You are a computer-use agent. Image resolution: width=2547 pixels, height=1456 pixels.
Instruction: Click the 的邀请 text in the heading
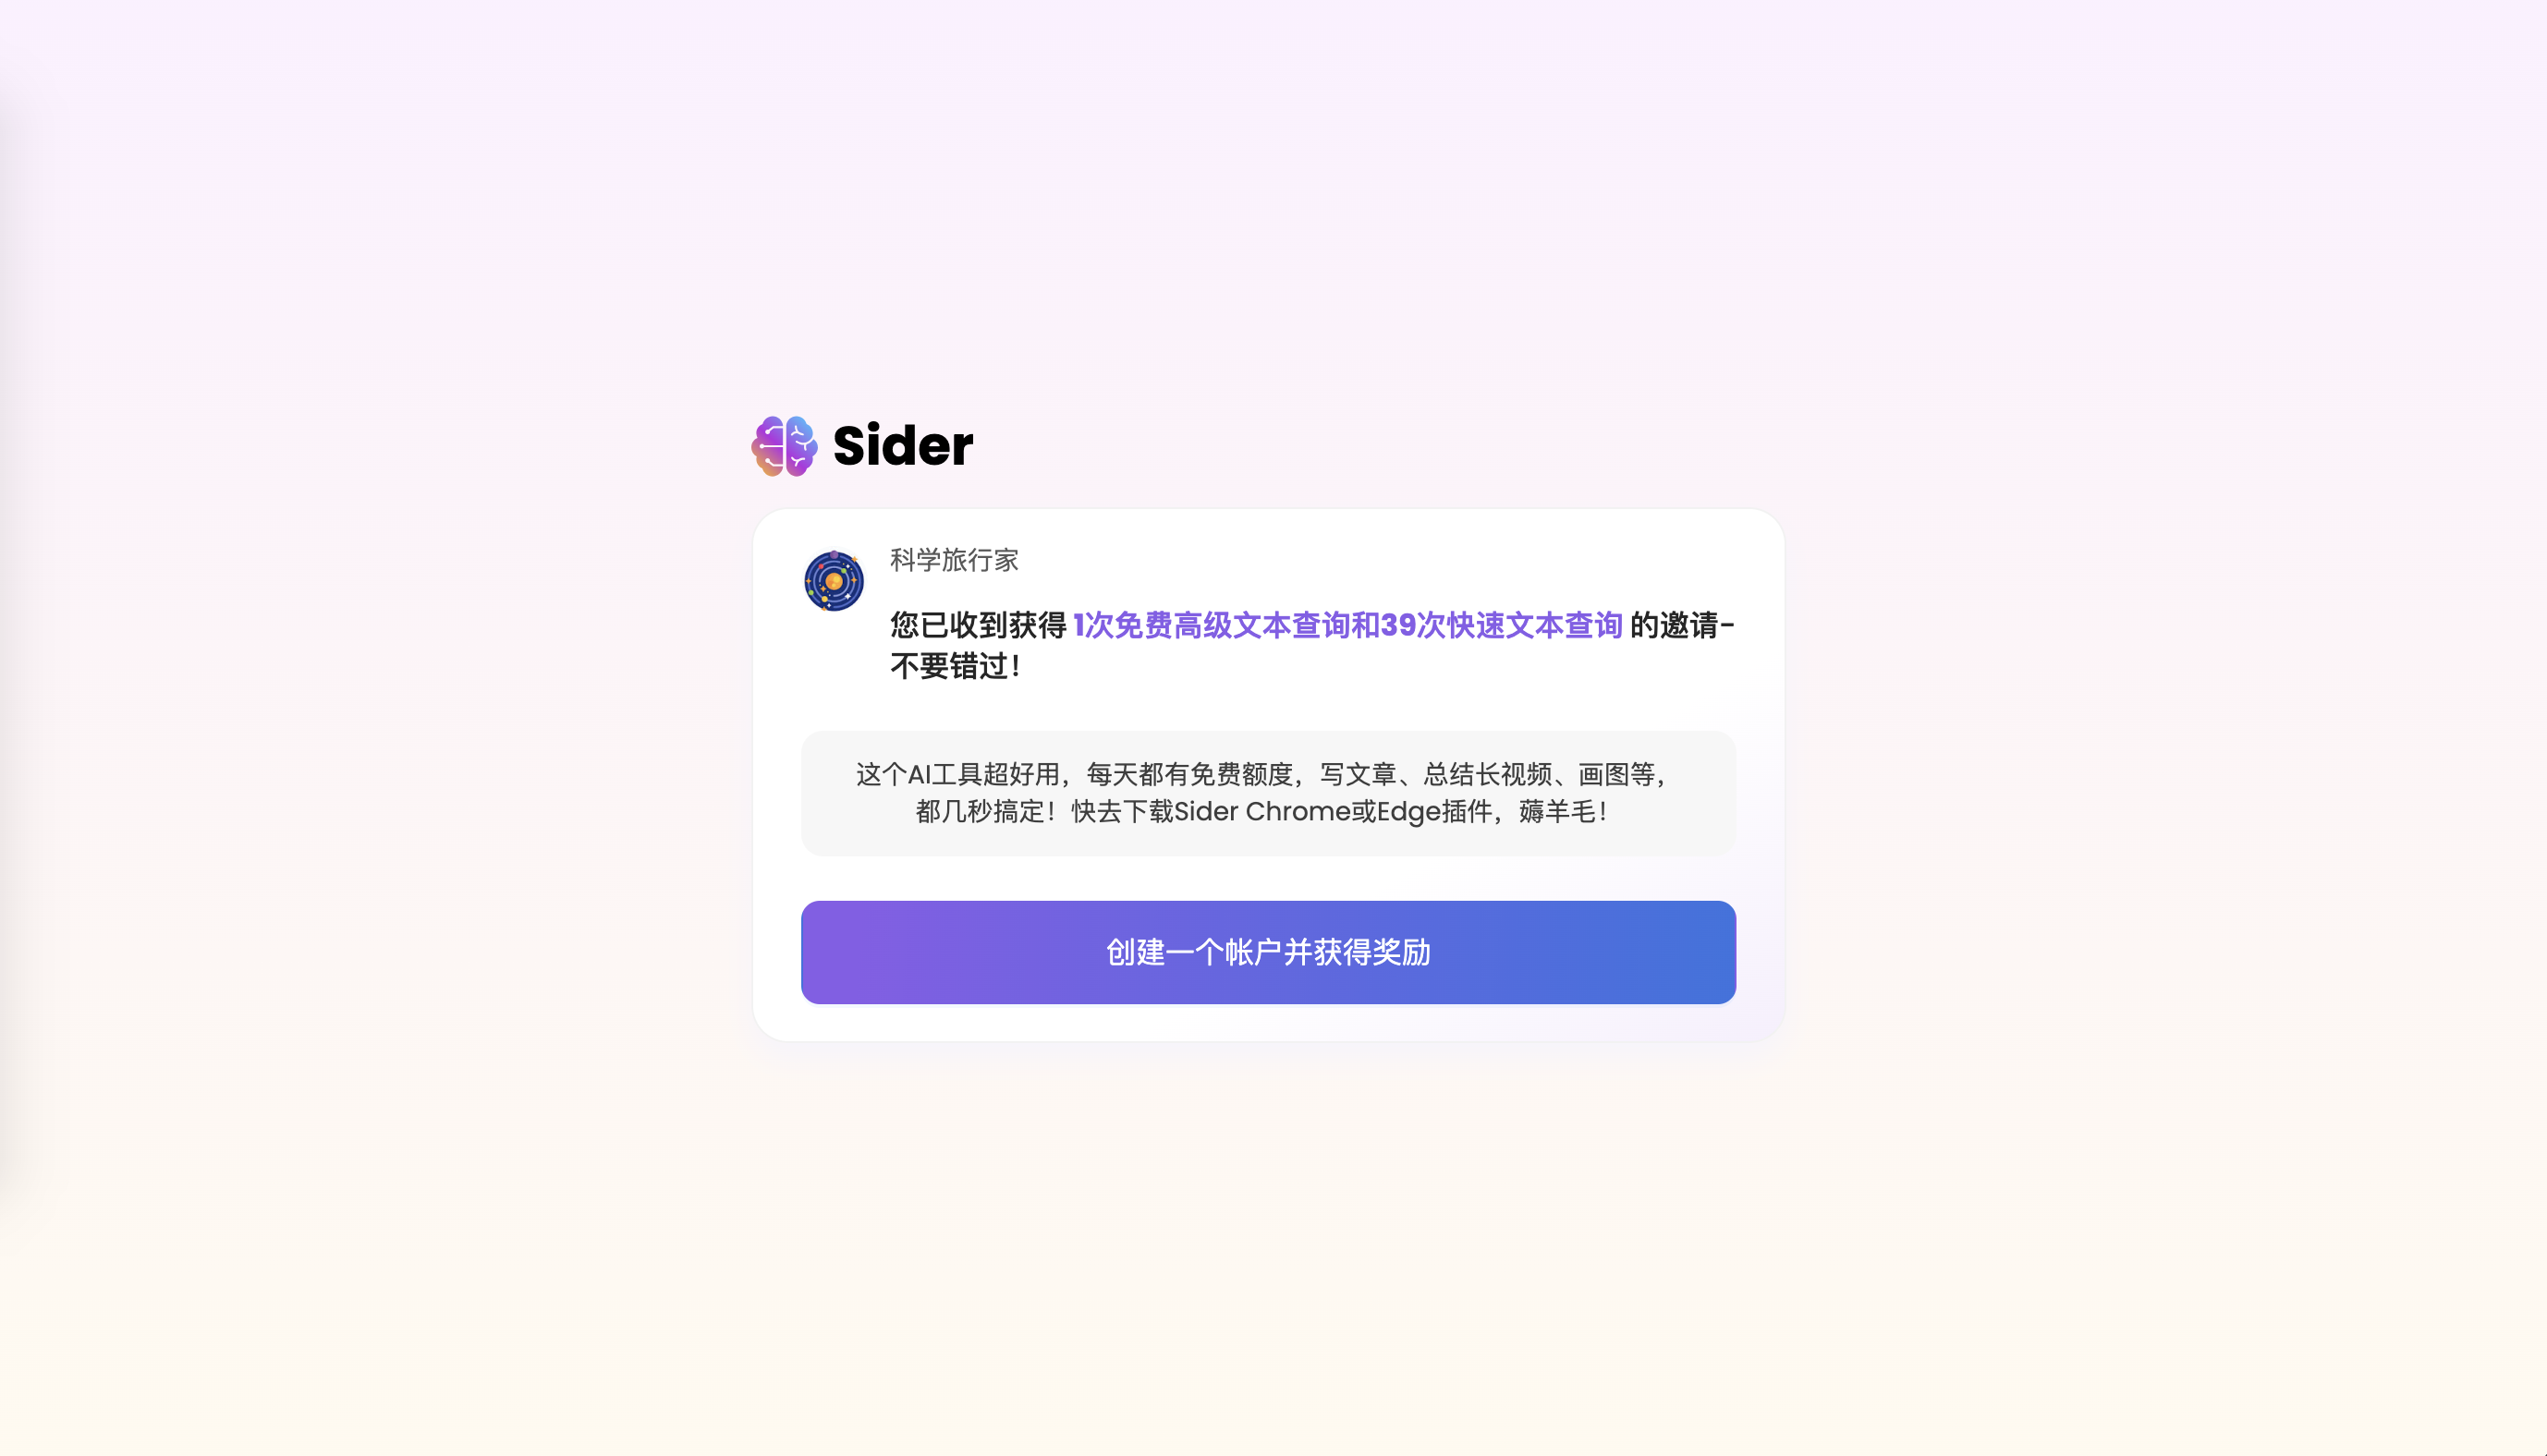(1674, 625)
